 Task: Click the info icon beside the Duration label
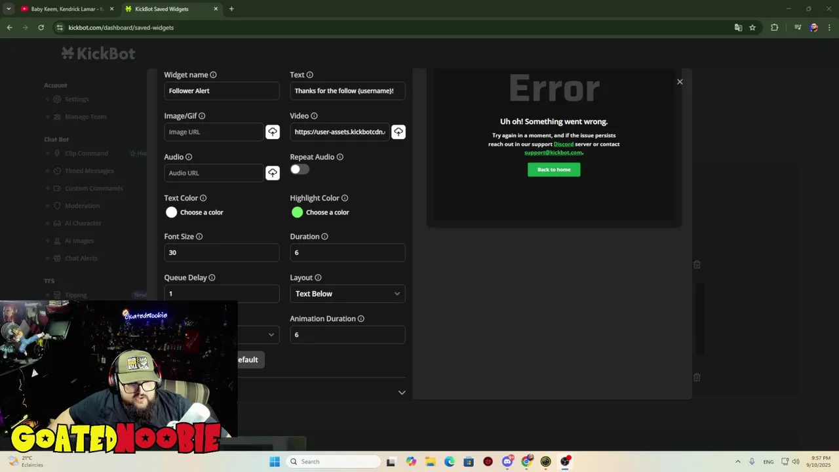click(324, 237)
